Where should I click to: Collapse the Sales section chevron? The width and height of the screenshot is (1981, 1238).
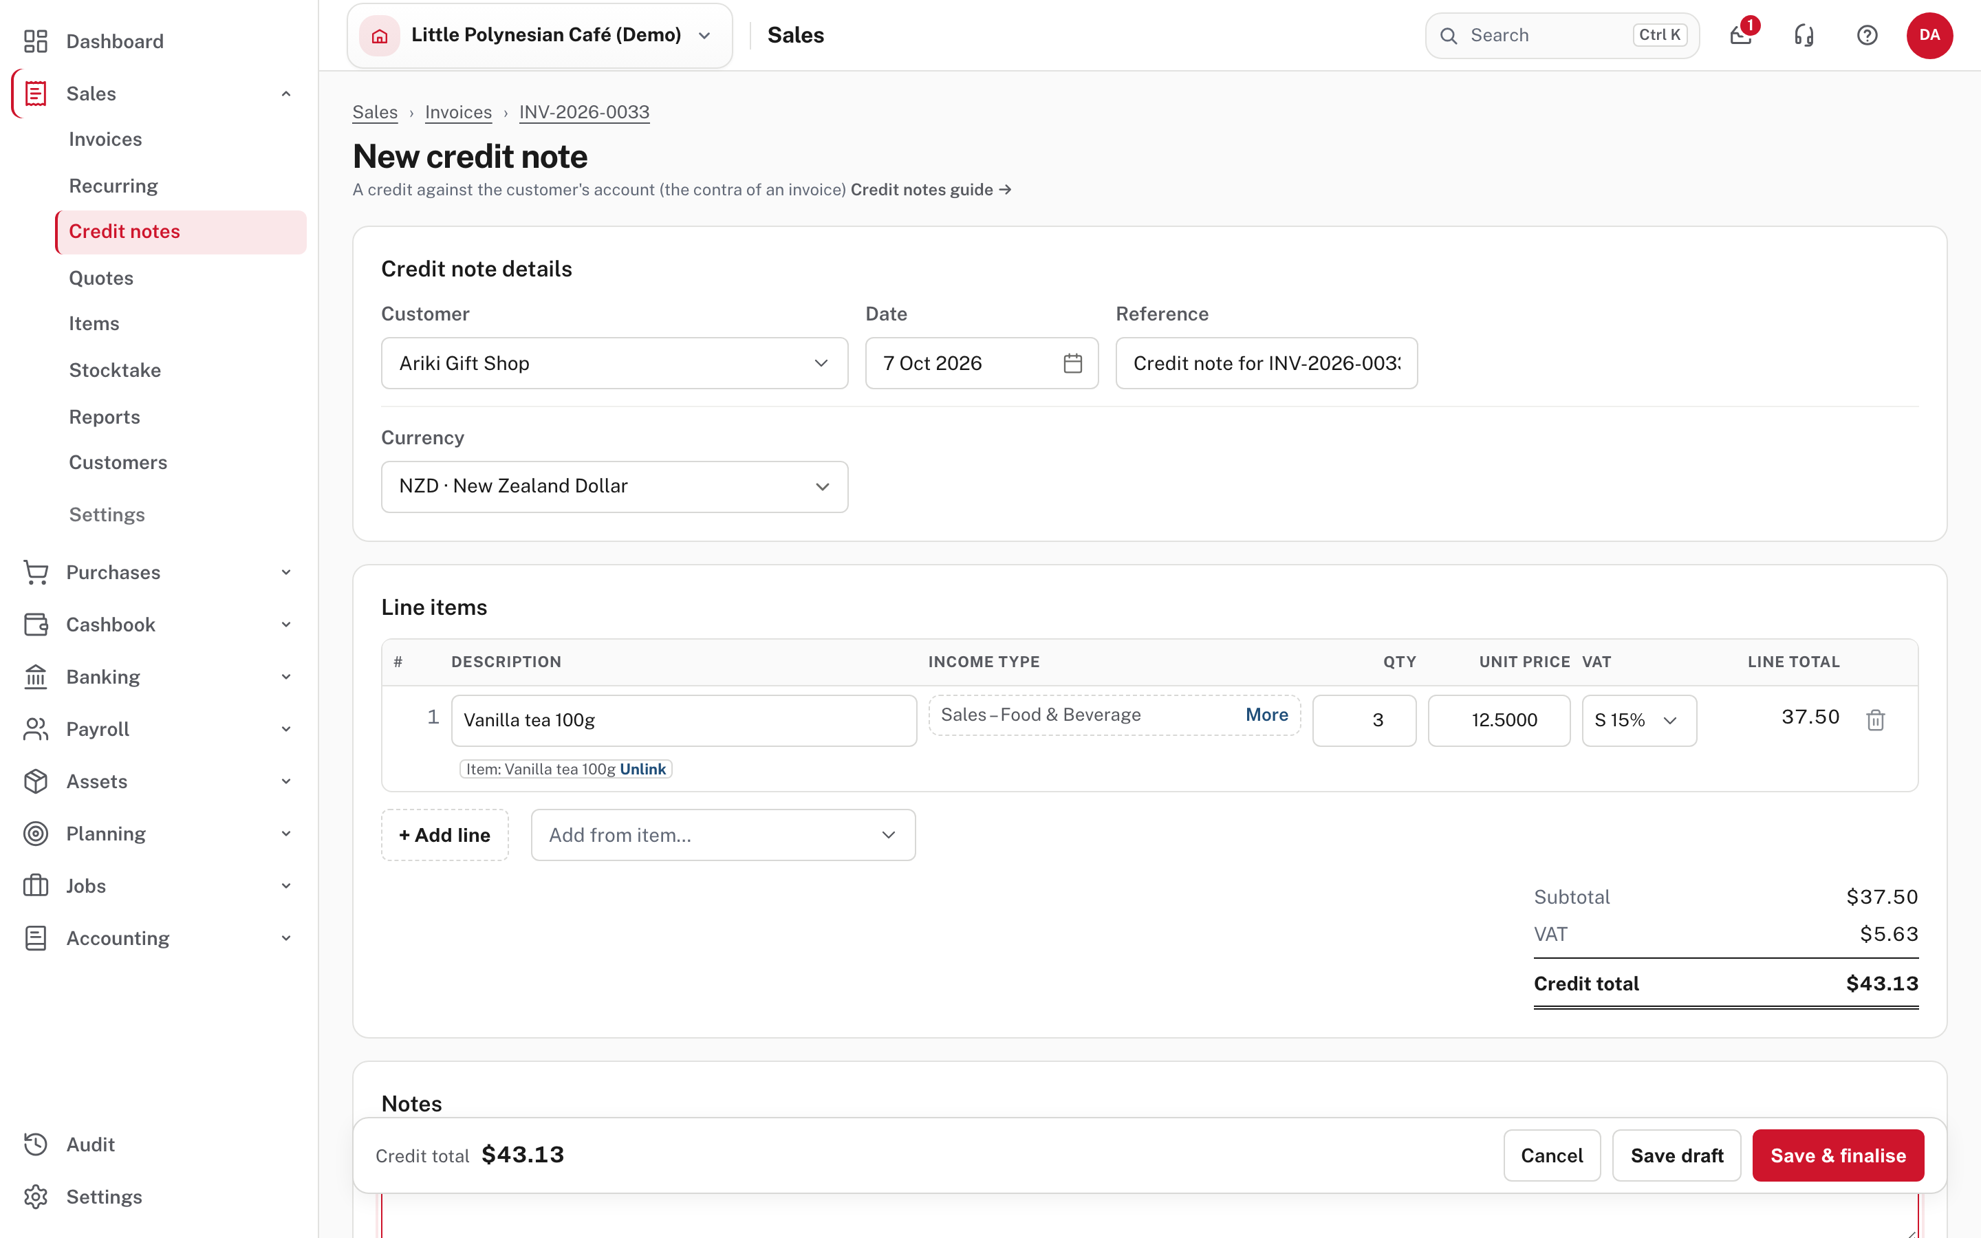click(285, 94)
